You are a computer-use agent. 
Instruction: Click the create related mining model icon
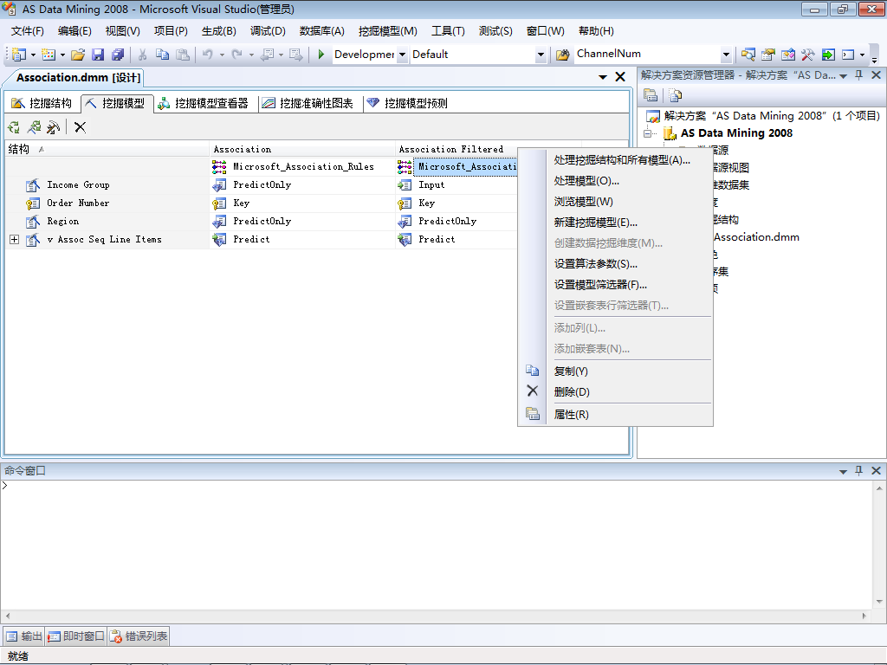[34, 127]
